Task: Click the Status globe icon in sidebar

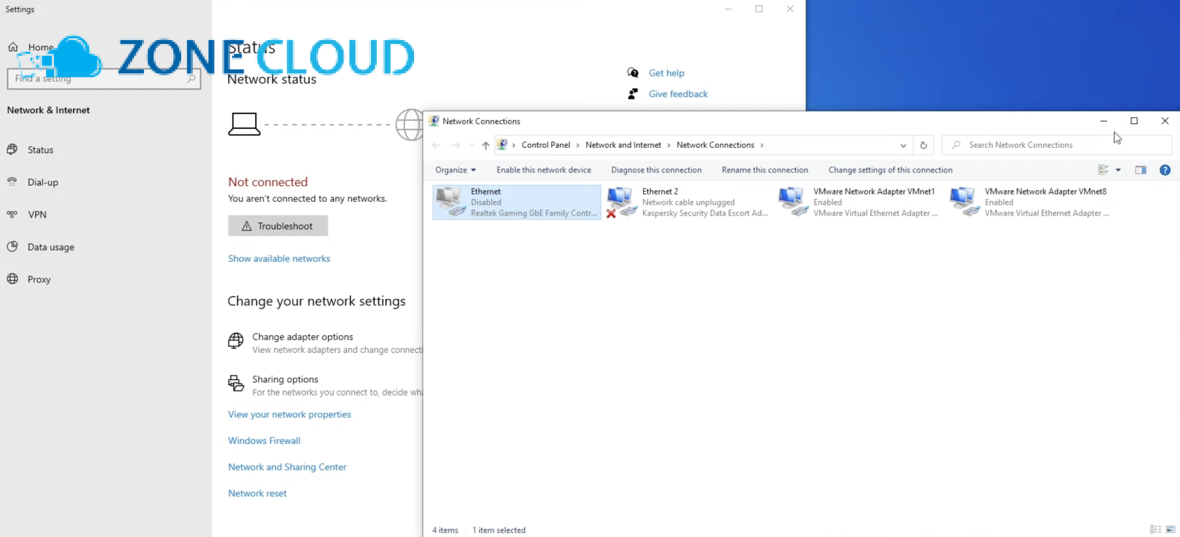Action: pos(12,149)
